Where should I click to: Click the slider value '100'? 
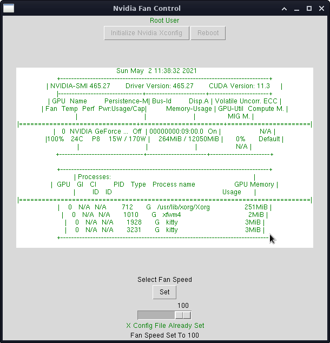click(183, 305)
